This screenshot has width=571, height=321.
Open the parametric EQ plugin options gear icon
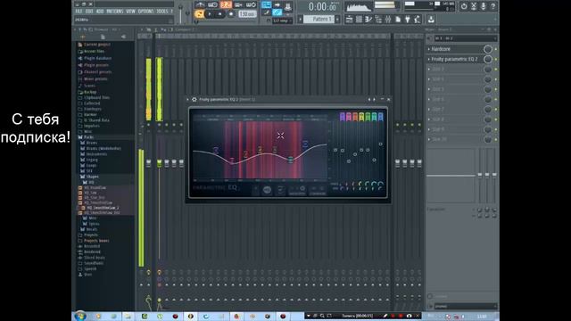(x=194, y=99)
